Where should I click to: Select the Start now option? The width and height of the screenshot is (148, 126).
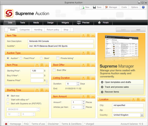point(8,96)
